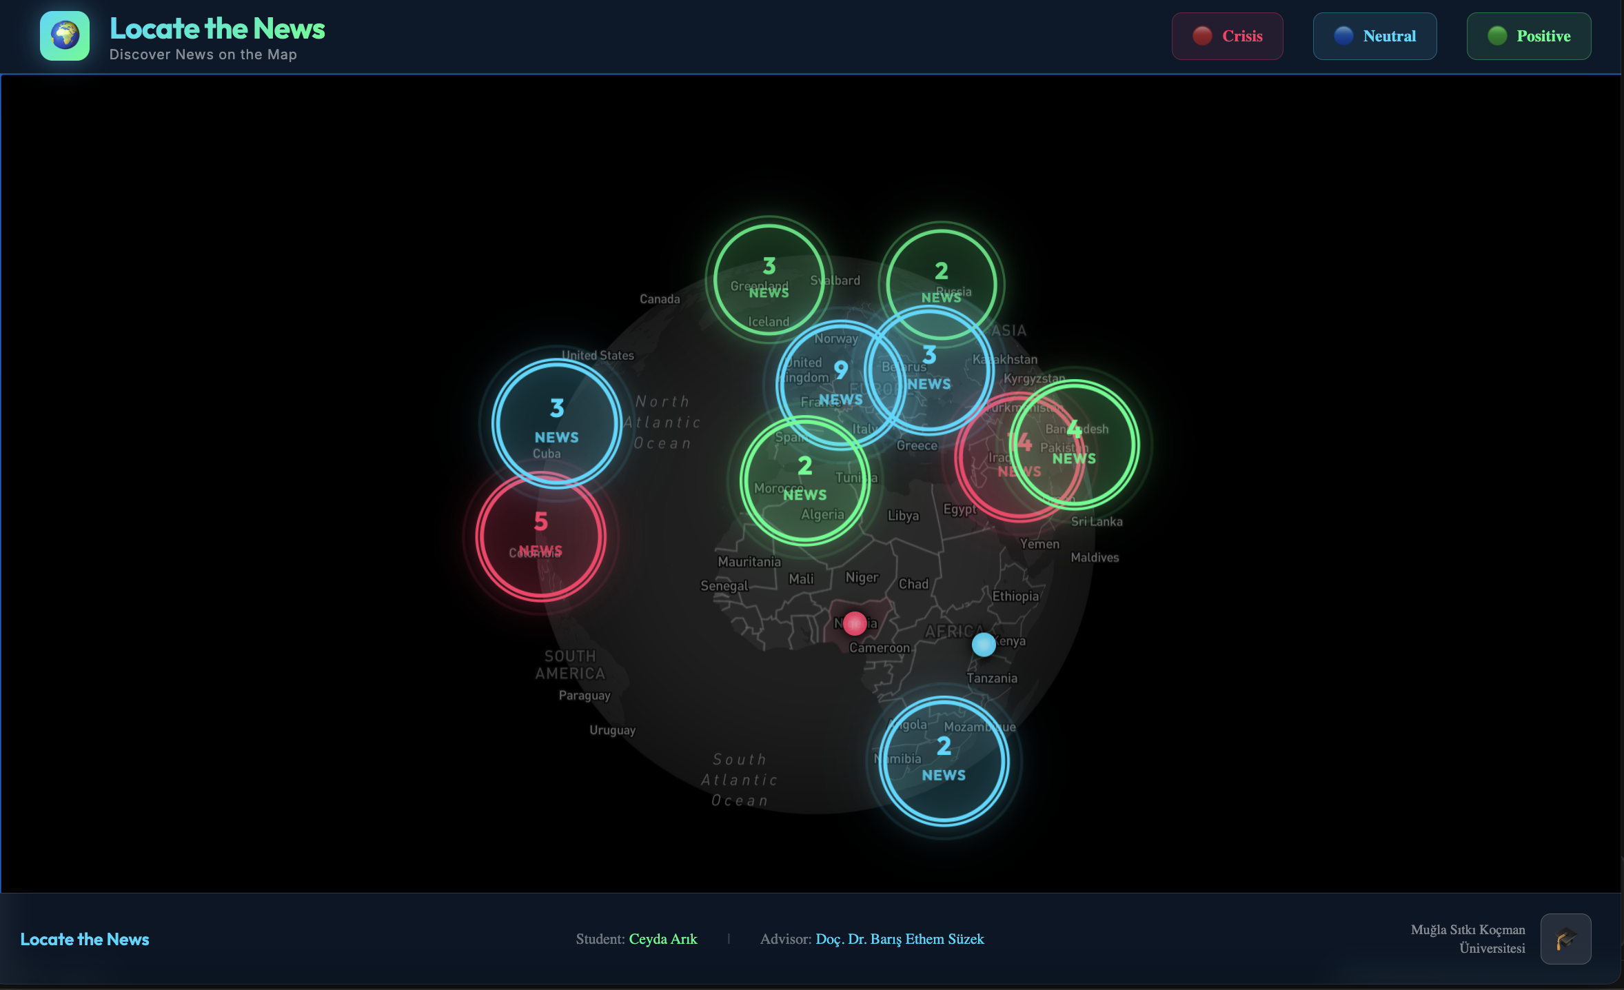Click the Niger label on the globe
Image resolution: width=1624 pixels, height=990 pixels.
pyautogui.click(x=862, y=578)
